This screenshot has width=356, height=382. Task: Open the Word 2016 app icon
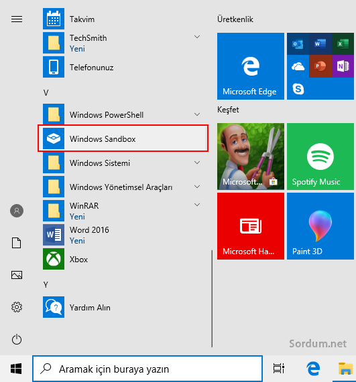click(54, 235)
